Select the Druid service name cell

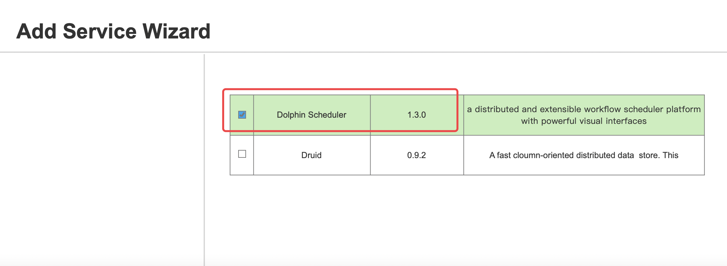(311, 155)
